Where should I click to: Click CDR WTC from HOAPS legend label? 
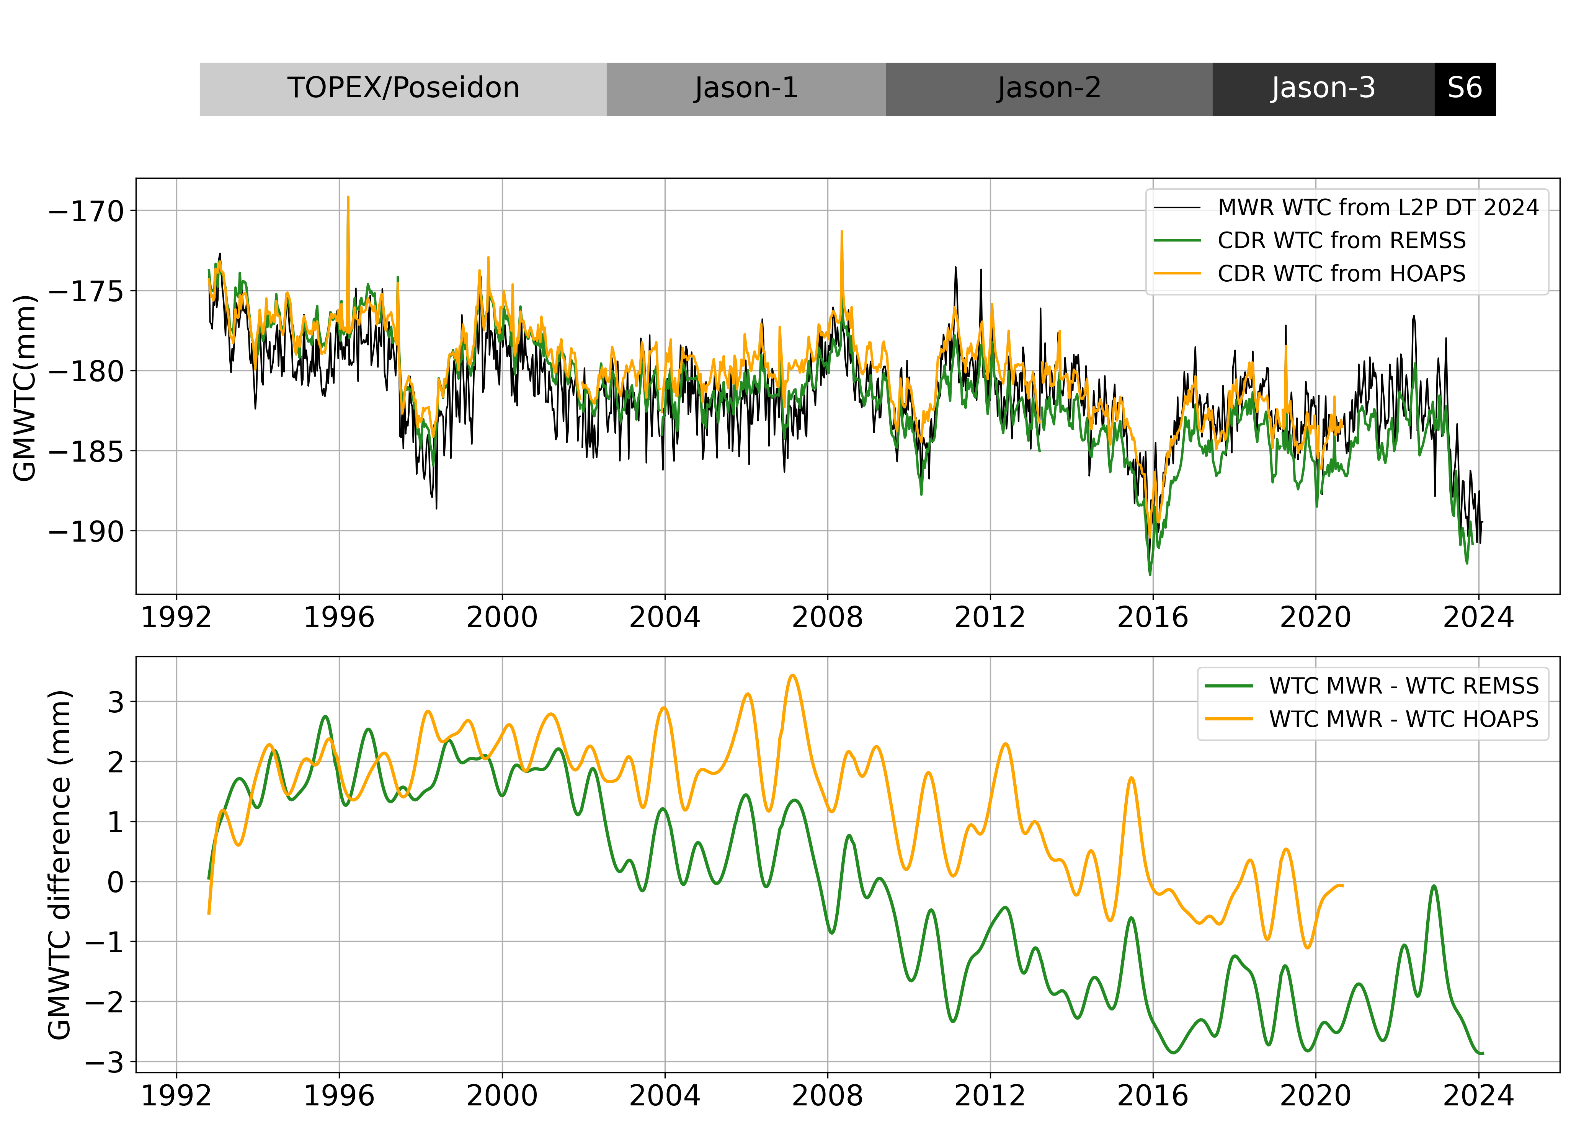(x=1341, y=274)
